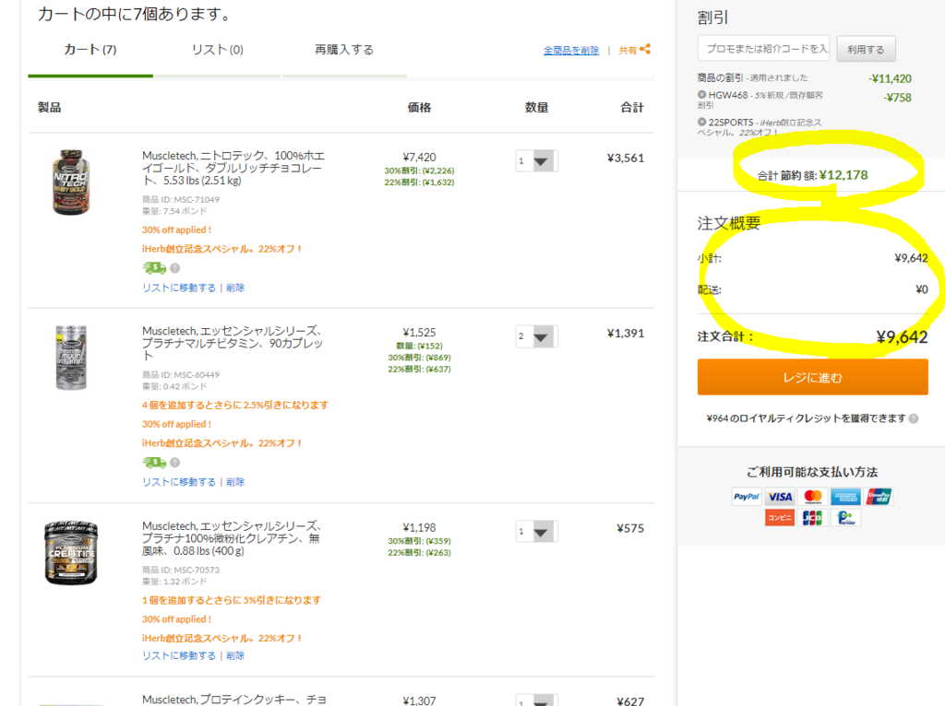Click total savings ¥12,178 text

point(812,175)
